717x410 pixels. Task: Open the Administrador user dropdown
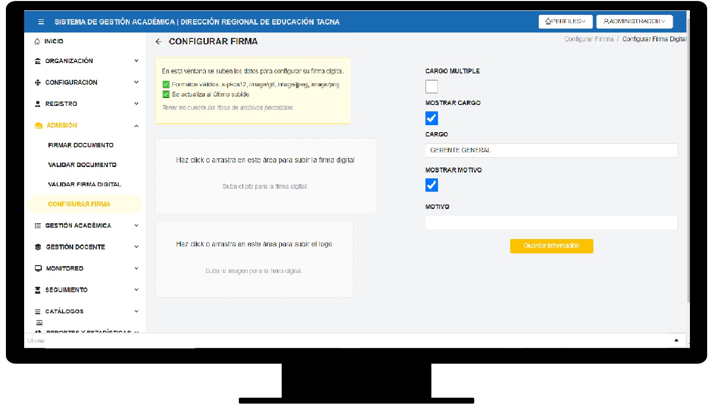tap(634, 22)
